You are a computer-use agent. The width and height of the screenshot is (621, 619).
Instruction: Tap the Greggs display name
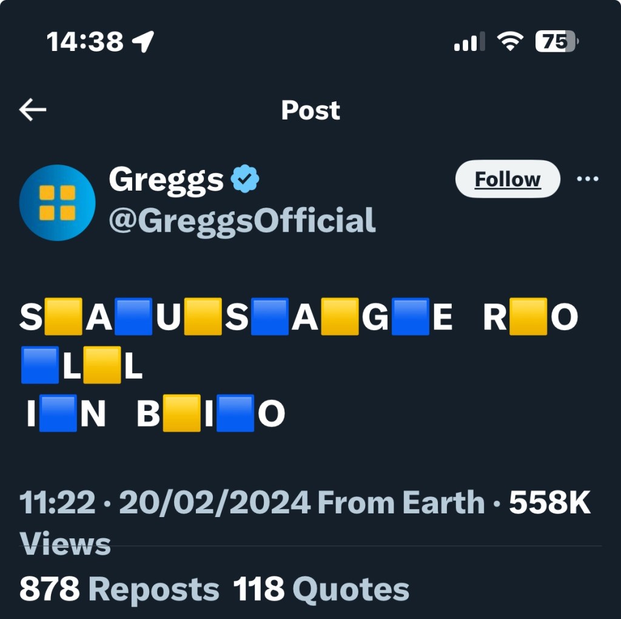[x=166, y=180]
